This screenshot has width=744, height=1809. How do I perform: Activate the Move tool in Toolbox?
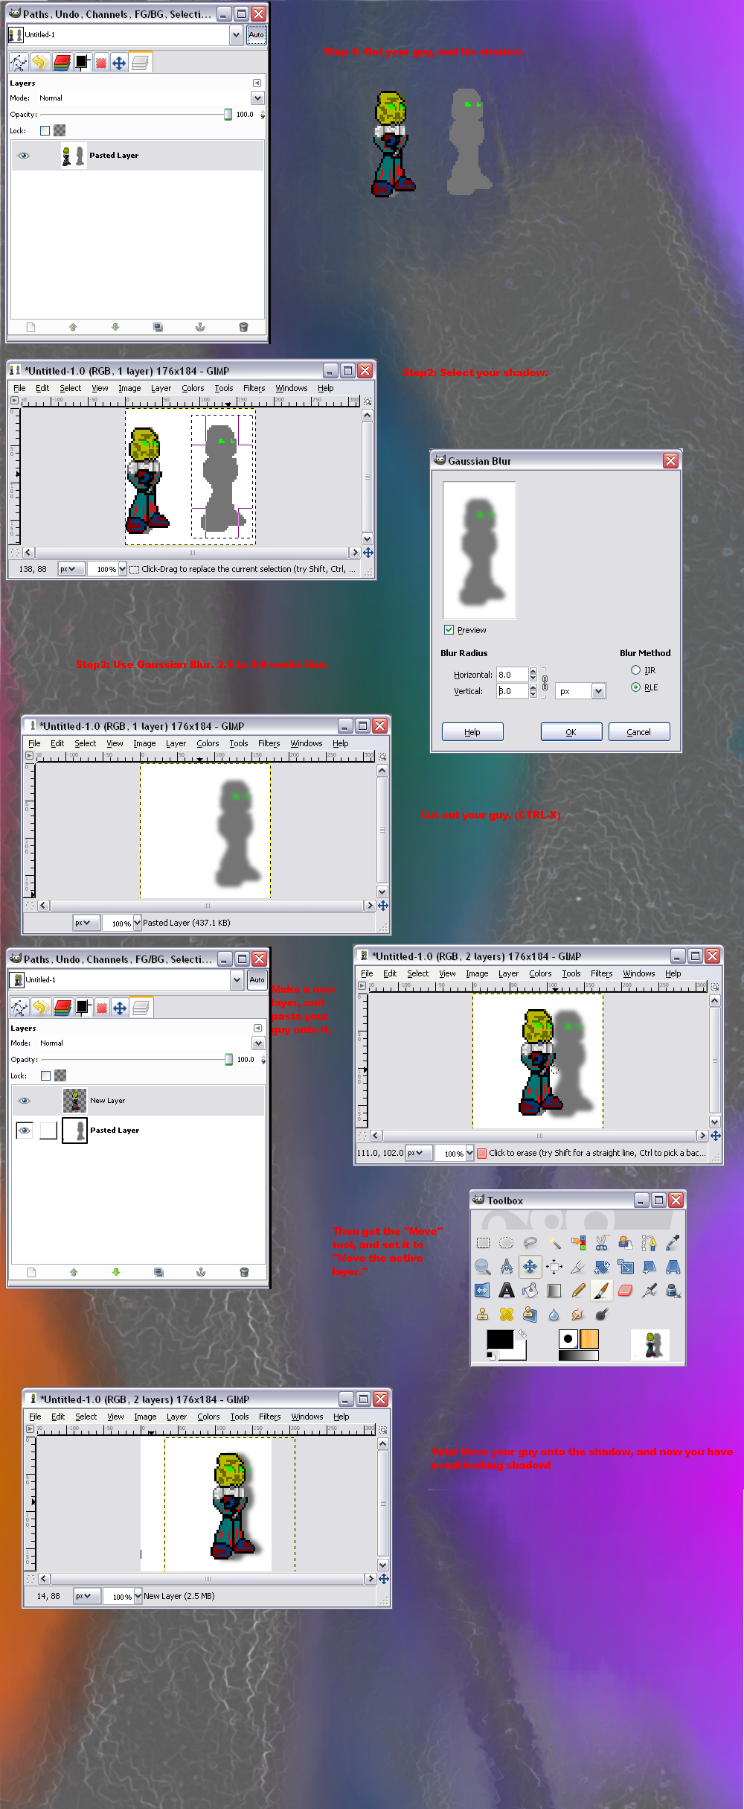pyautogui.click(x=530, y=1266)
